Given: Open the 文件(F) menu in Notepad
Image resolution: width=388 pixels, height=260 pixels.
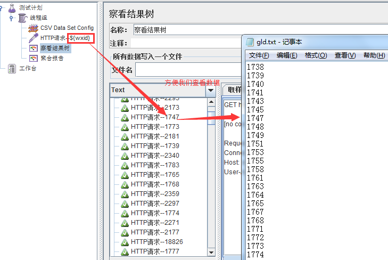Looking at the screenshot, I should click(x=259, y=55).
